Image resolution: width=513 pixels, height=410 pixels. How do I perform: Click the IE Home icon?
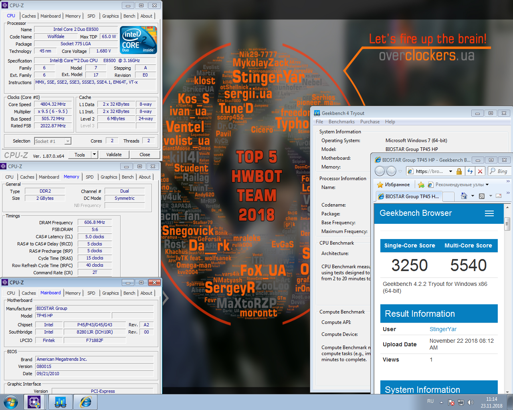coord(464,196)
